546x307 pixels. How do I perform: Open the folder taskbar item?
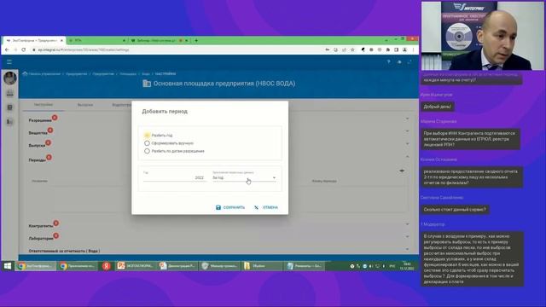[262, 266]
